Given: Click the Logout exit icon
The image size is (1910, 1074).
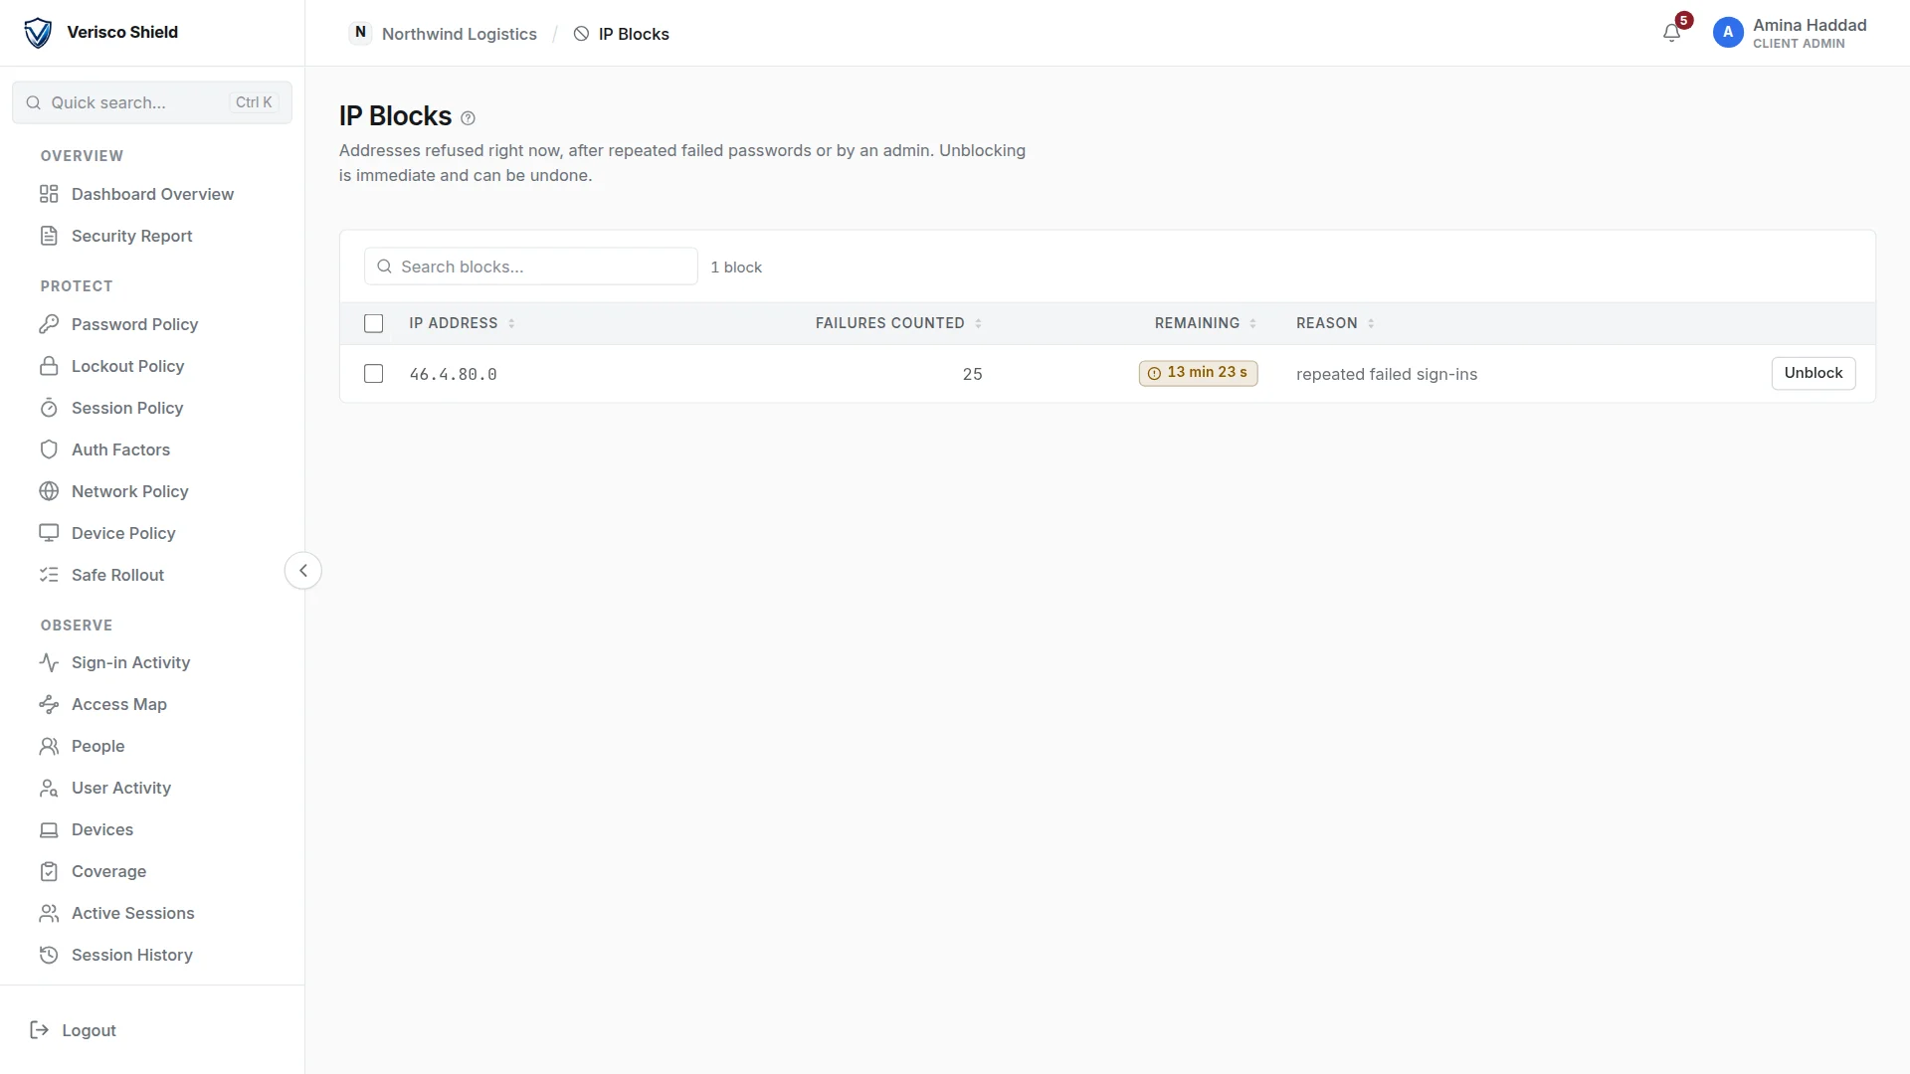Looking at the screenshot, I should point(40,1030).
